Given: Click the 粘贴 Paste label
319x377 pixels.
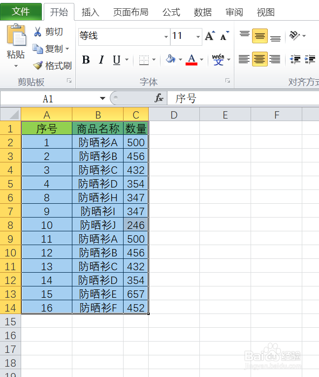Looking at the screenshot, I should [16, 54].
